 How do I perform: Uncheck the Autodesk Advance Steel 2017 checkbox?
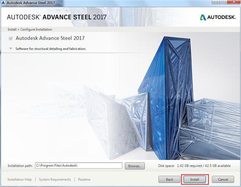click(x=11, y=38)
